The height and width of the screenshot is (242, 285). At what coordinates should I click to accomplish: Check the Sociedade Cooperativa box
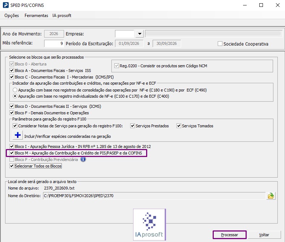pyautogui.click(x=220, y=44)
